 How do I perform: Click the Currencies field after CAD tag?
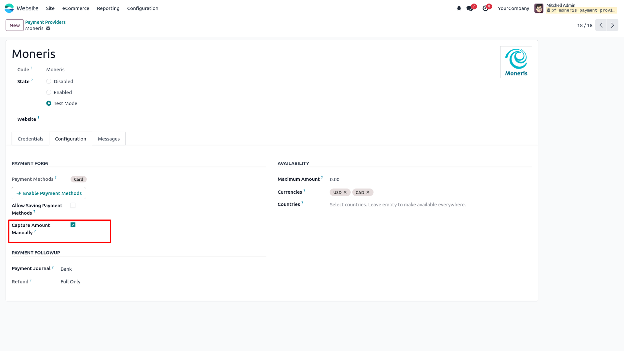click(x=453, y=192)
